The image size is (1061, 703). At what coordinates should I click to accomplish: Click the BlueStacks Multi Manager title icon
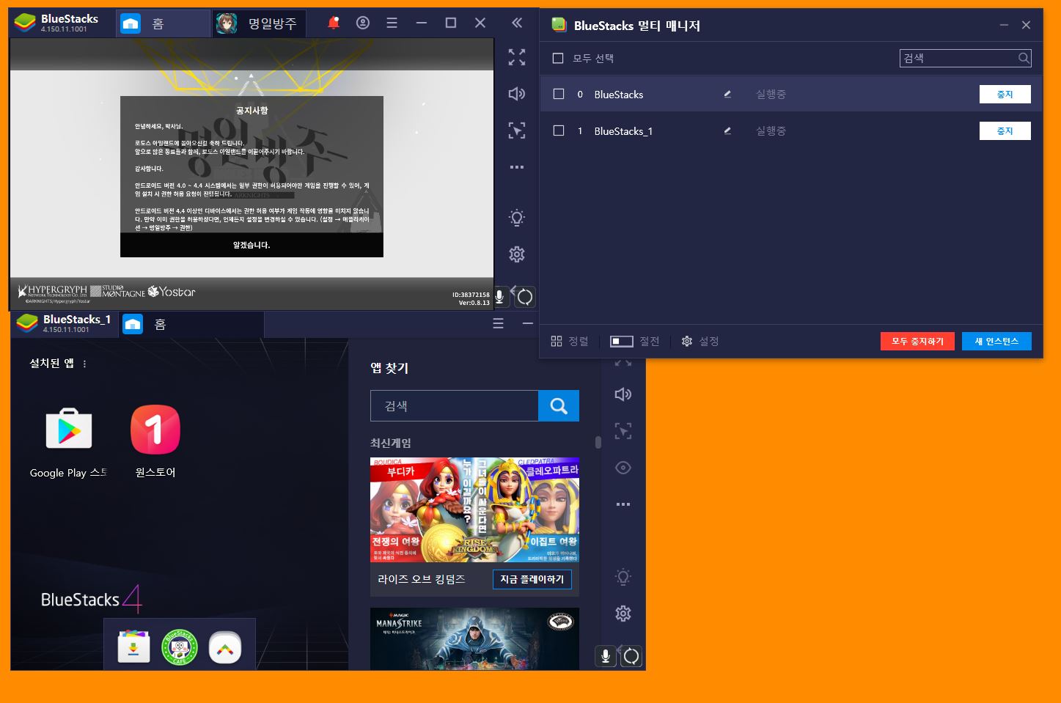(559, 25)
